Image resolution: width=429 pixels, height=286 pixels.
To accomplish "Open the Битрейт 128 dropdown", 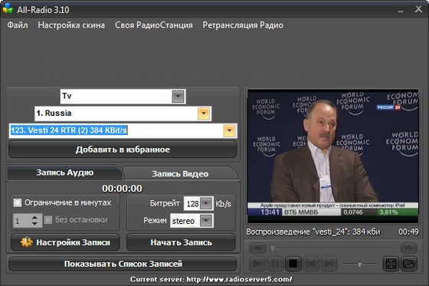I will (x=206, y=203).
